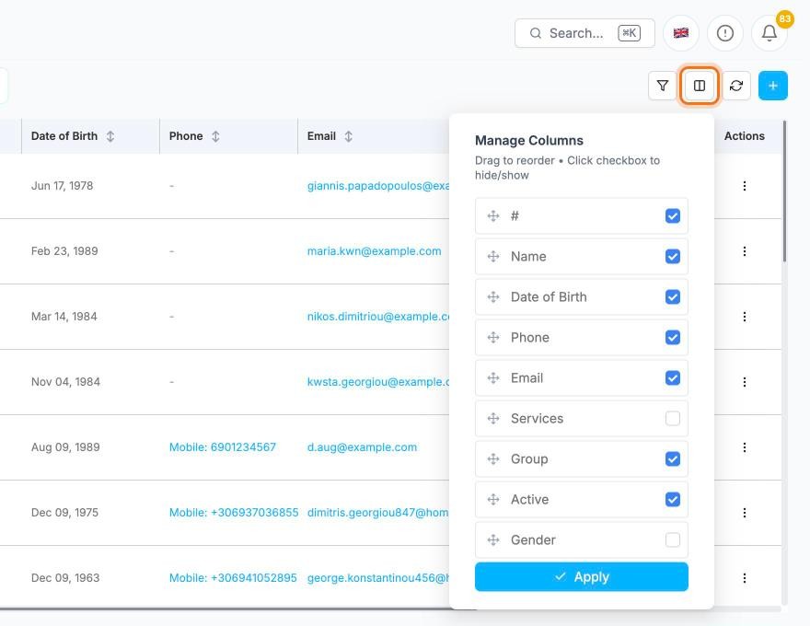Call Mobile: +306937036855 link

pyautogui.click(x=234, y=513)
